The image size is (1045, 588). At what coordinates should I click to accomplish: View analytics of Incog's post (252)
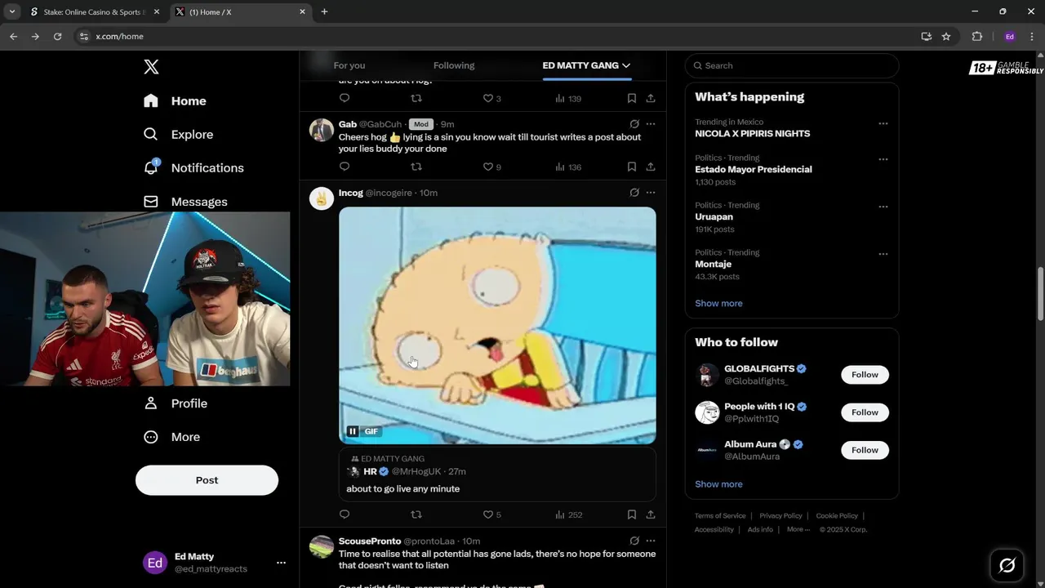(x=567, y=514)
